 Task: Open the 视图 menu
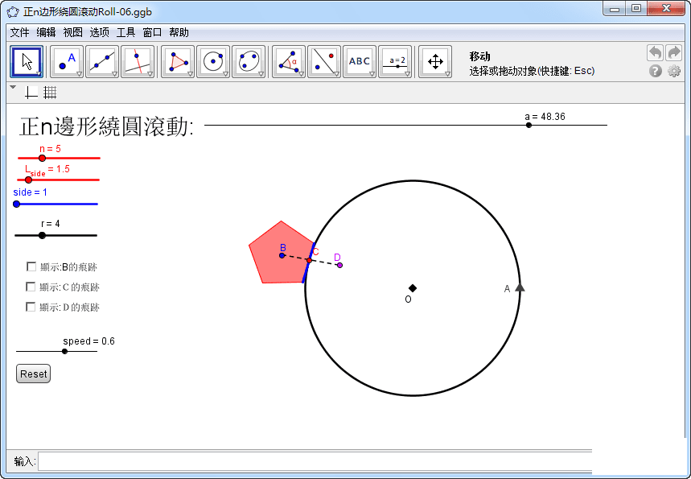(72, 32)
